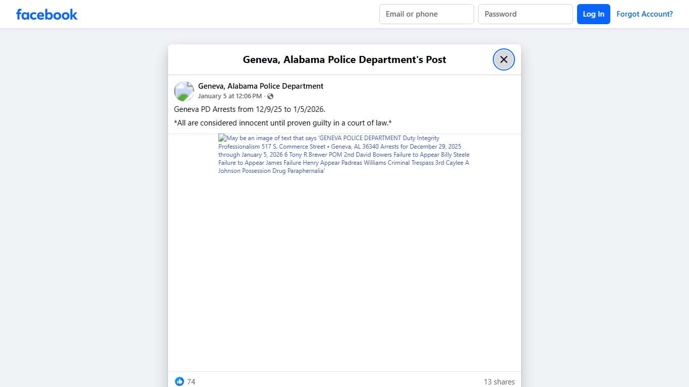The width and height of the screenshot is (689, 387).
Task: Select the Geneva PD Arrests caption text
Action: pos(250,109)
